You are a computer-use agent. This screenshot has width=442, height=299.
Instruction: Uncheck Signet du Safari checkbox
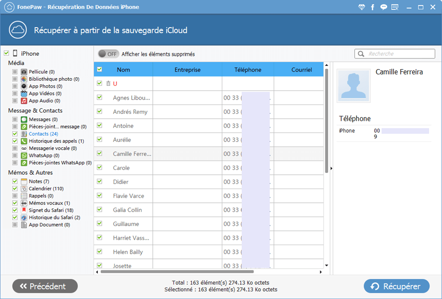15,210
